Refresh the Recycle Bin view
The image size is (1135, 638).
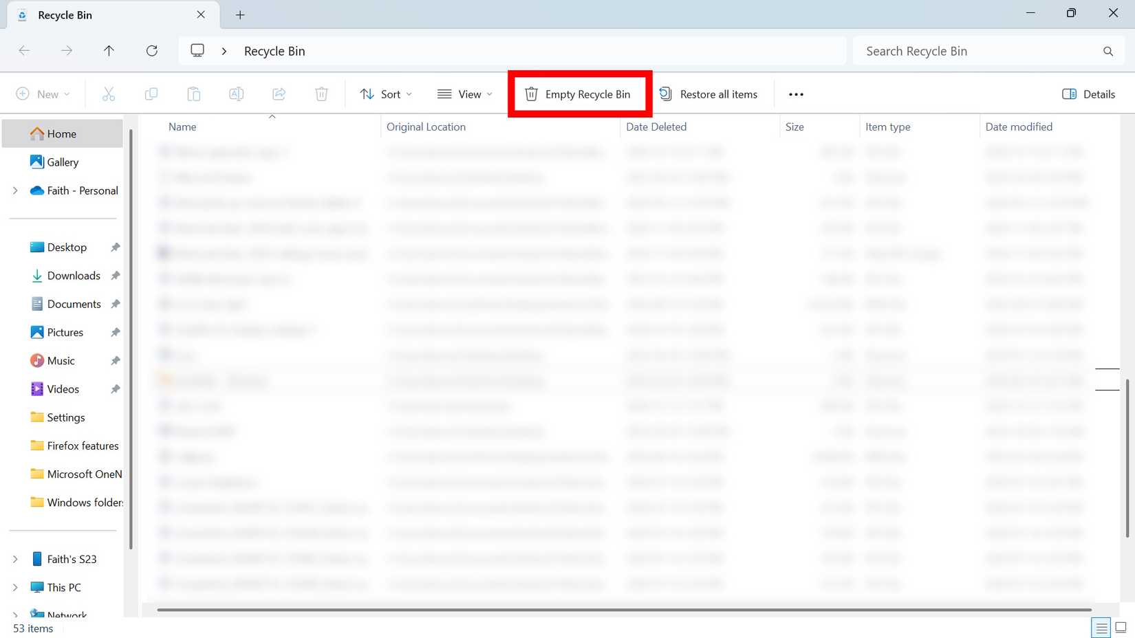(x=152, y=51)
